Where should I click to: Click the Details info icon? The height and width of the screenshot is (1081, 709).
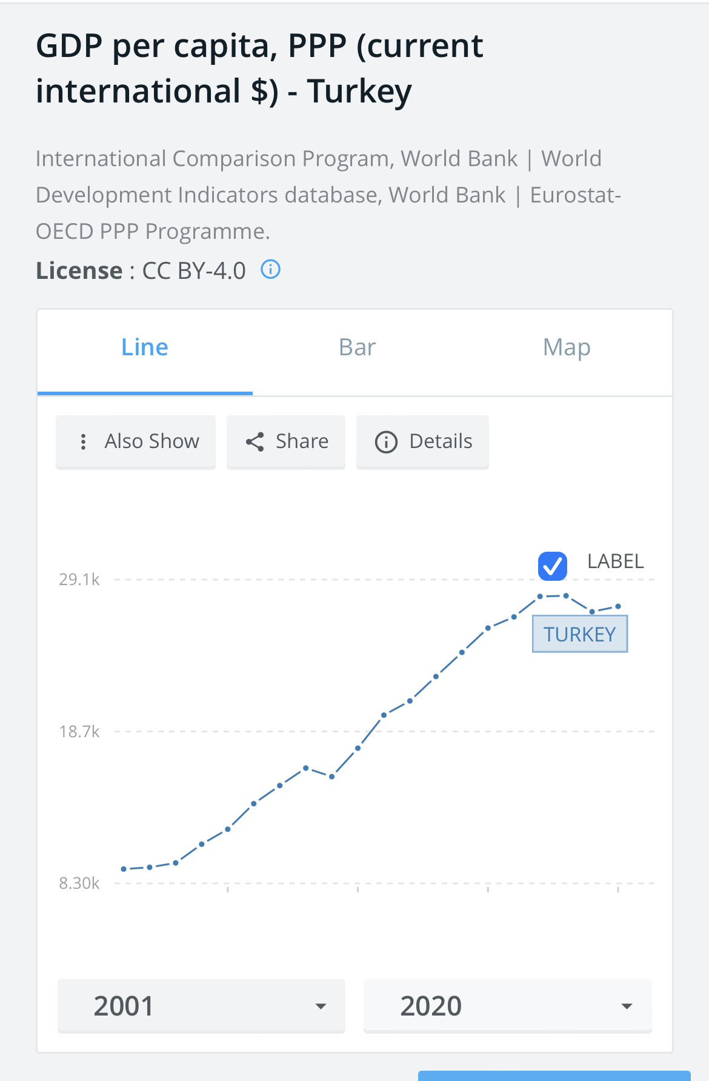(x=386, y=442)
